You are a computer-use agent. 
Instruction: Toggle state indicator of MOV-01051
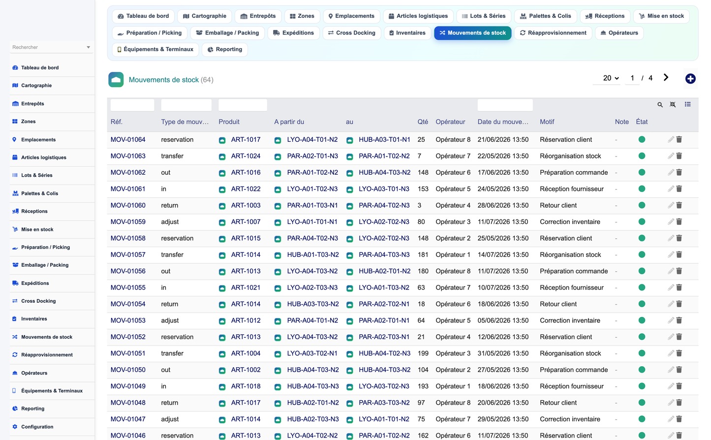point(642,353)
